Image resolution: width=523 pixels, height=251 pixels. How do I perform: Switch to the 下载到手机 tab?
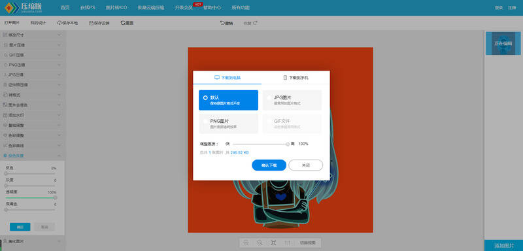point(295,77)
